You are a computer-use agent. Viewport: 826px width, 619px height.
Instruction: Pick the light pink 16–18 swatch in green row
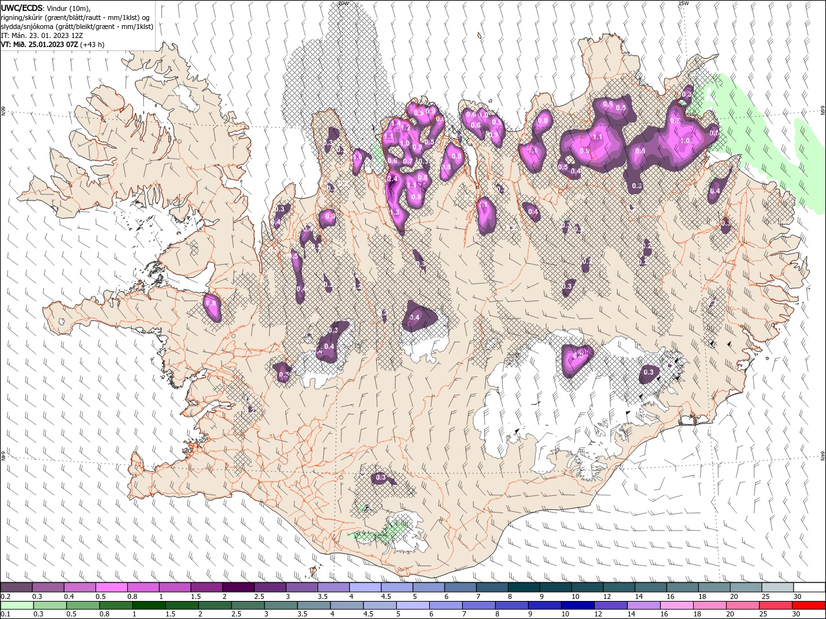coord(676,605)
